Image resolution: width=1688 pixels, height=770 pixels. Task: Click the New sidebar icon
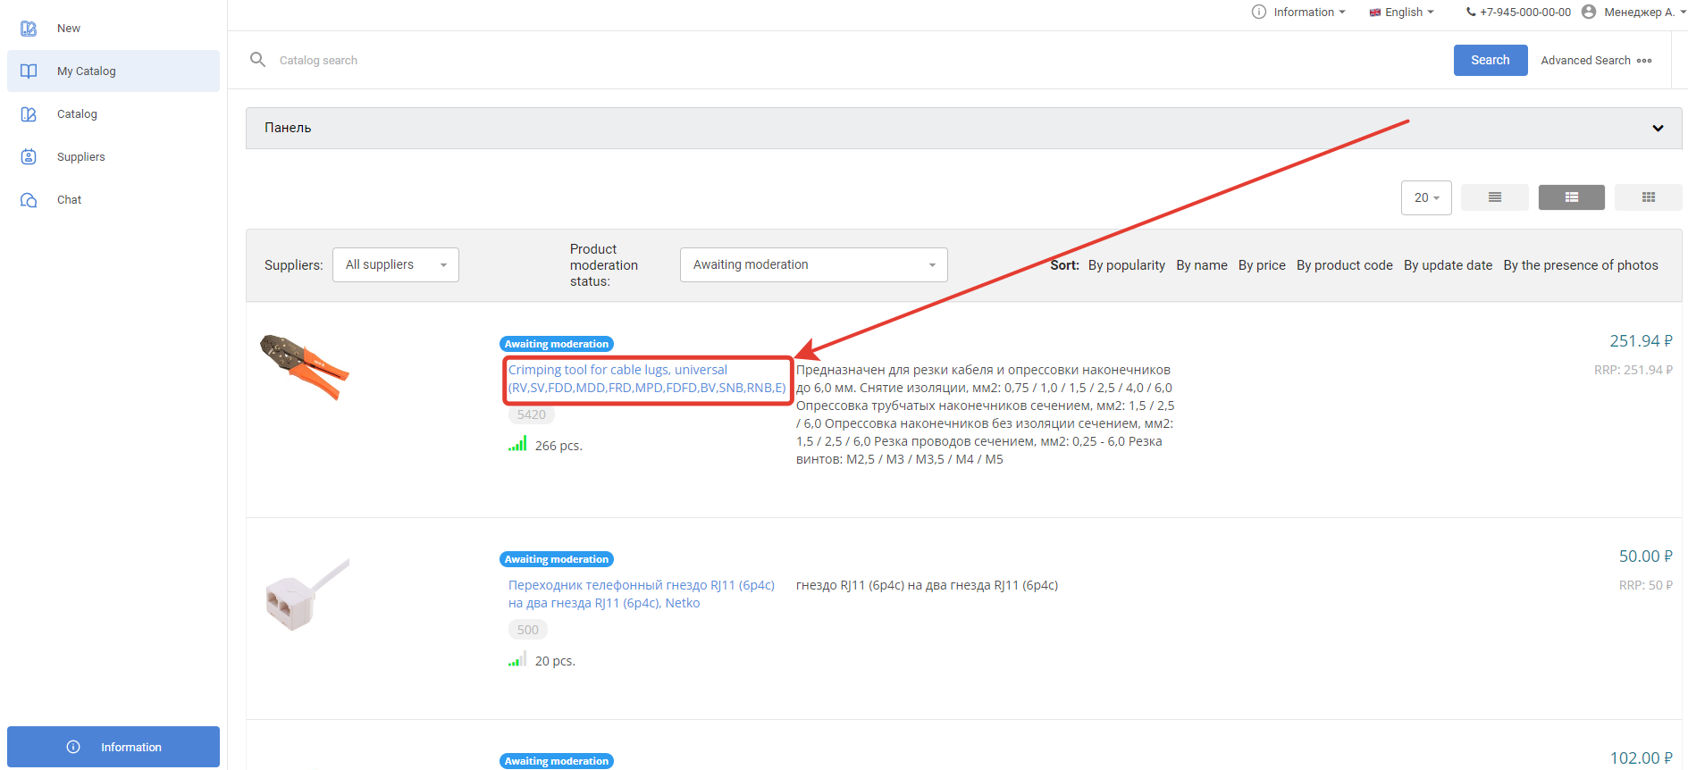pos(29,29)
